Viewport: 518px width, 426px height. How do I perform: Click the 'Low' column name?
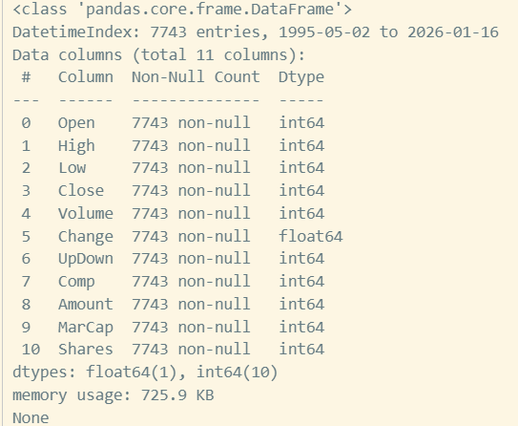point(72,168)
